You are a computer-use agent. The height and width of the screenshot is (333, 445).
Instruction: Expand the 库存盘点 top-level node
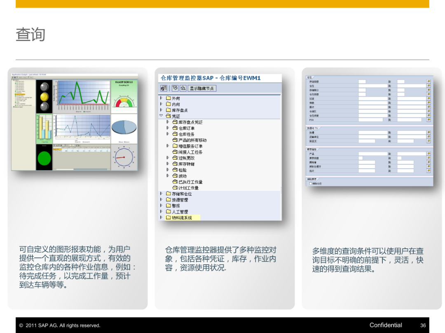click(x=161, y=110)
